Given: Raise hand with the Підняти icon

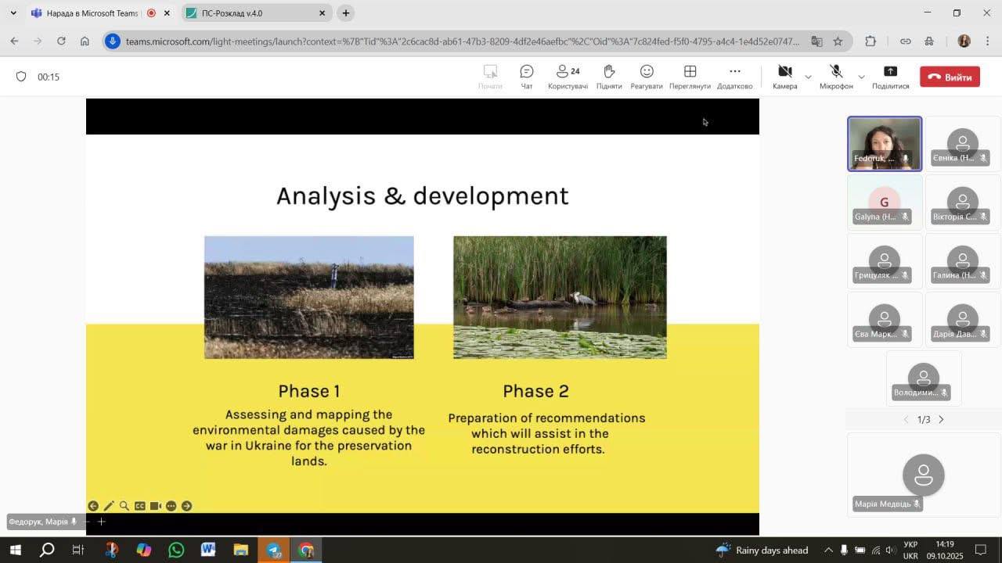Looking at the screenshot, I should [x=609, y=77].
